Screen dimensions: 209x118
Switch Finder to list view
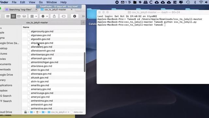click(13, 16)
